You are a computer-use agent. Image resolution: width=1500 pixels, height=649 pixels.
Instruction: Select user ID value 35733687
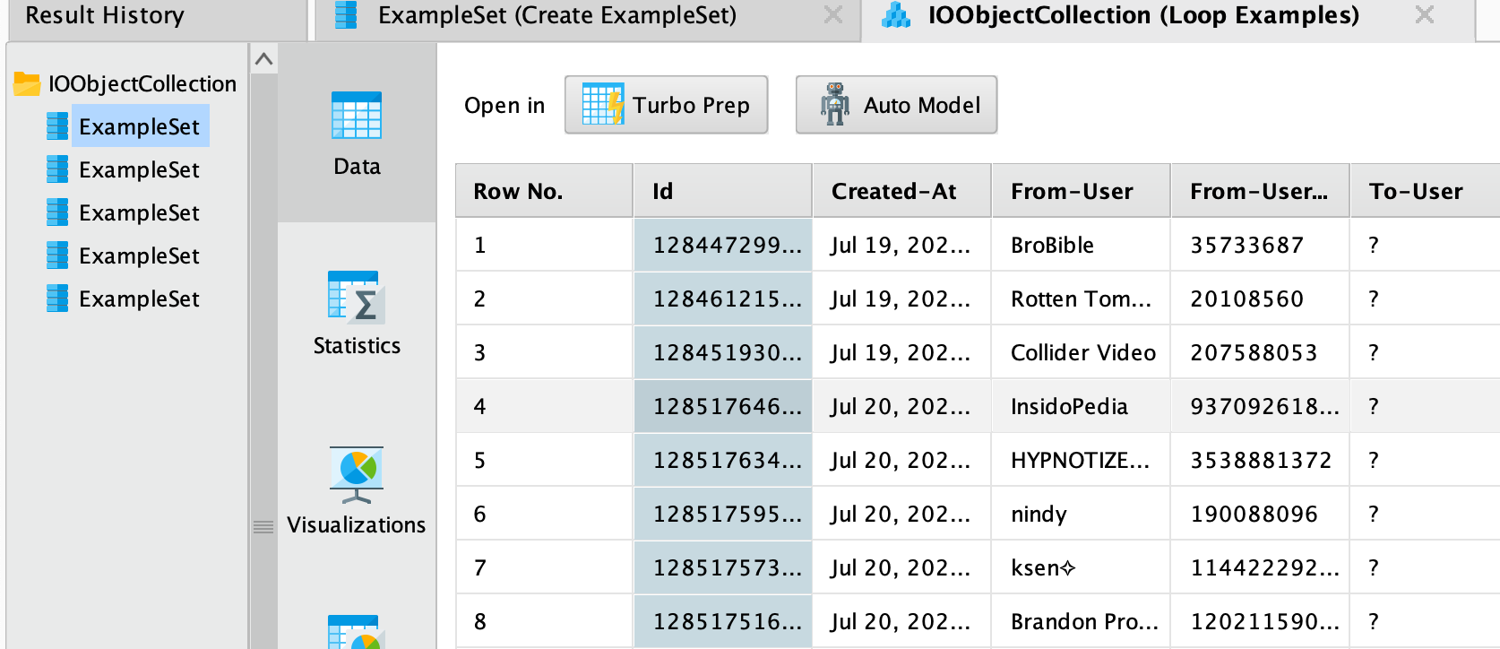pos(1261,245)
